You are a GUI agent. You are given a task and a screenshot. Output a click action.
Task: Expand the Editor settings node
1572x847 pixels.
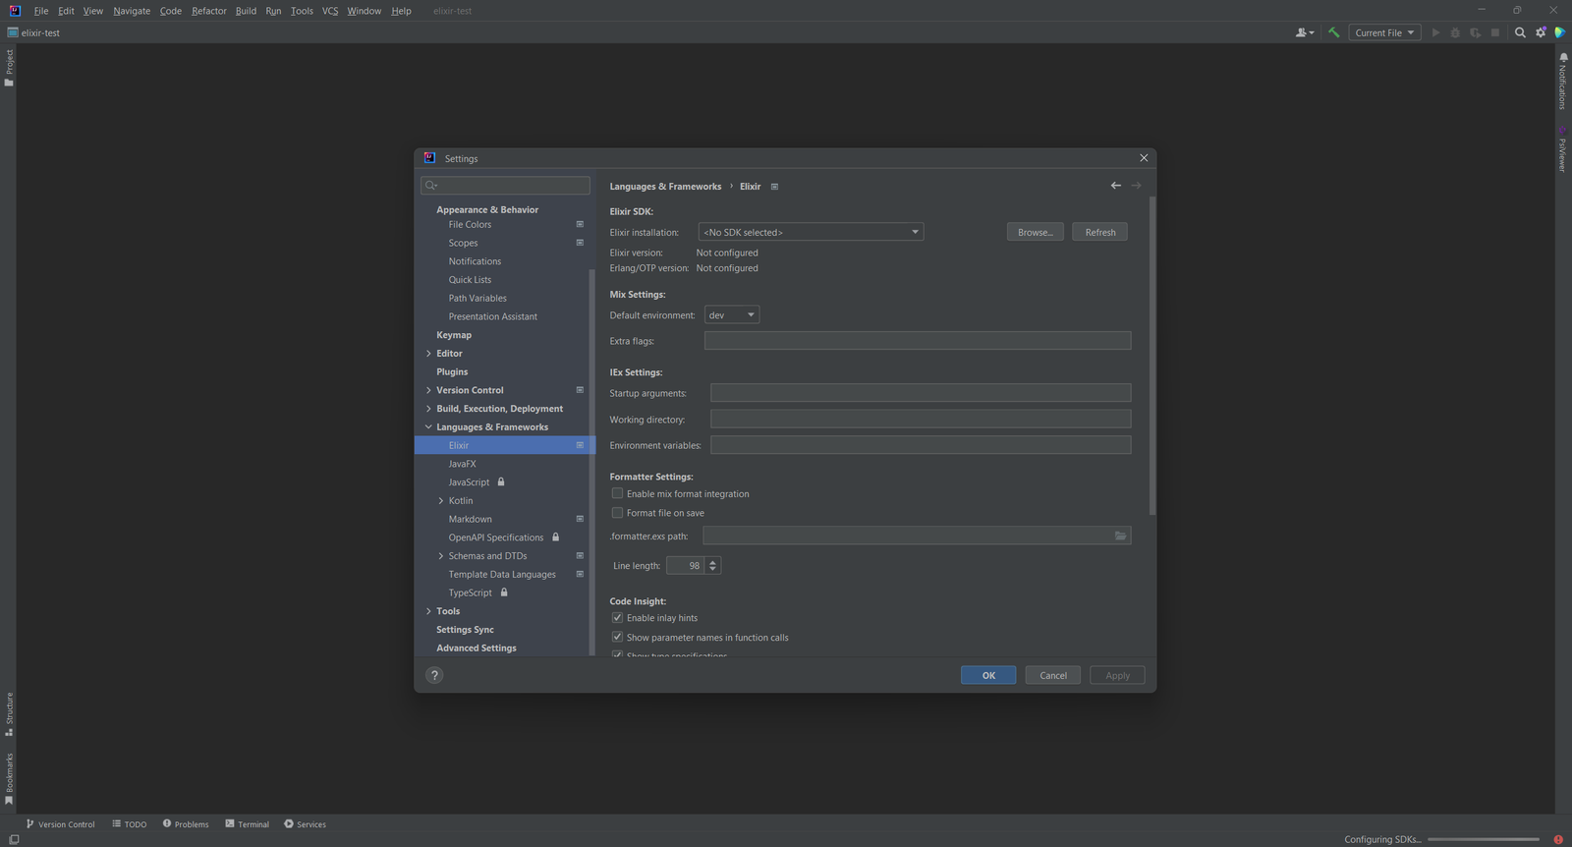pyautogui.click(x=428, y=354)
